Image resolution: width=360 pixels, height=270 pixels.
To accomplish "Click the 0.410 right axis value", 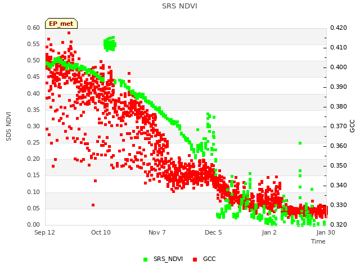I will coord(339,47).
